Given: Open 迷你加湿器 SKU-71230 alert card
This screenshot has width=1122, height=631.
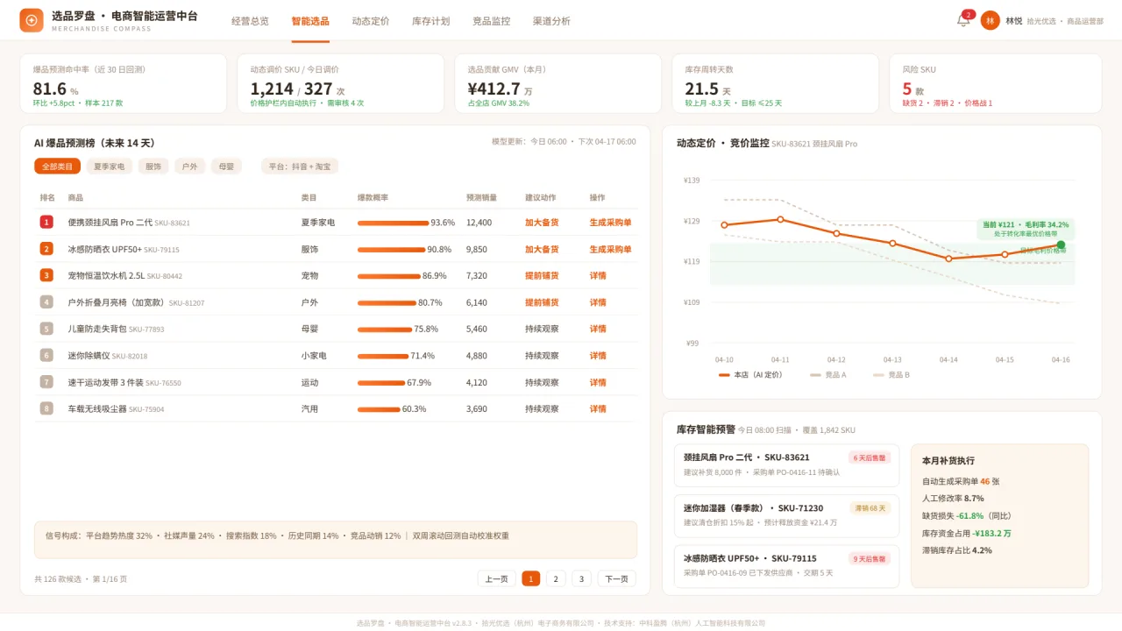Looking at the screenshot, I should 786,515.
